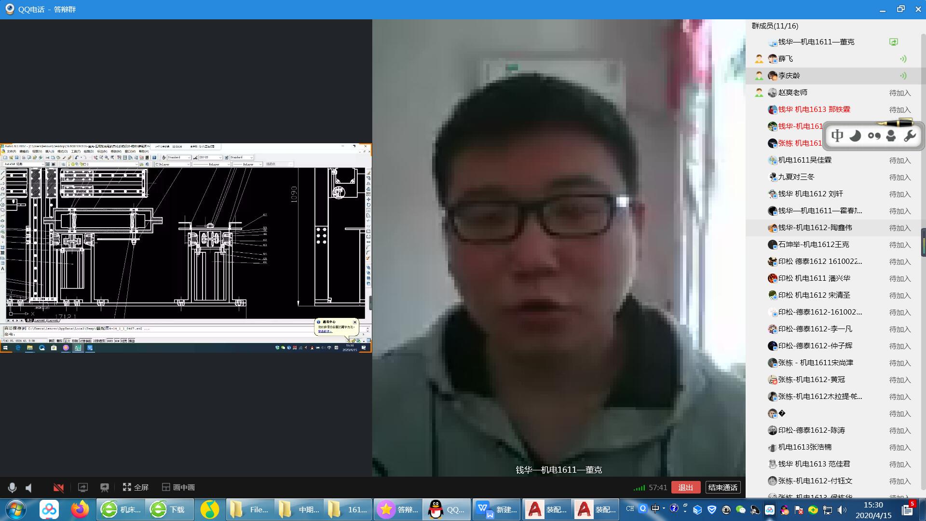Toggle 中 Chinese mode in floating toolbar
This screenshot has width=926, height=521.
point(837,136)
